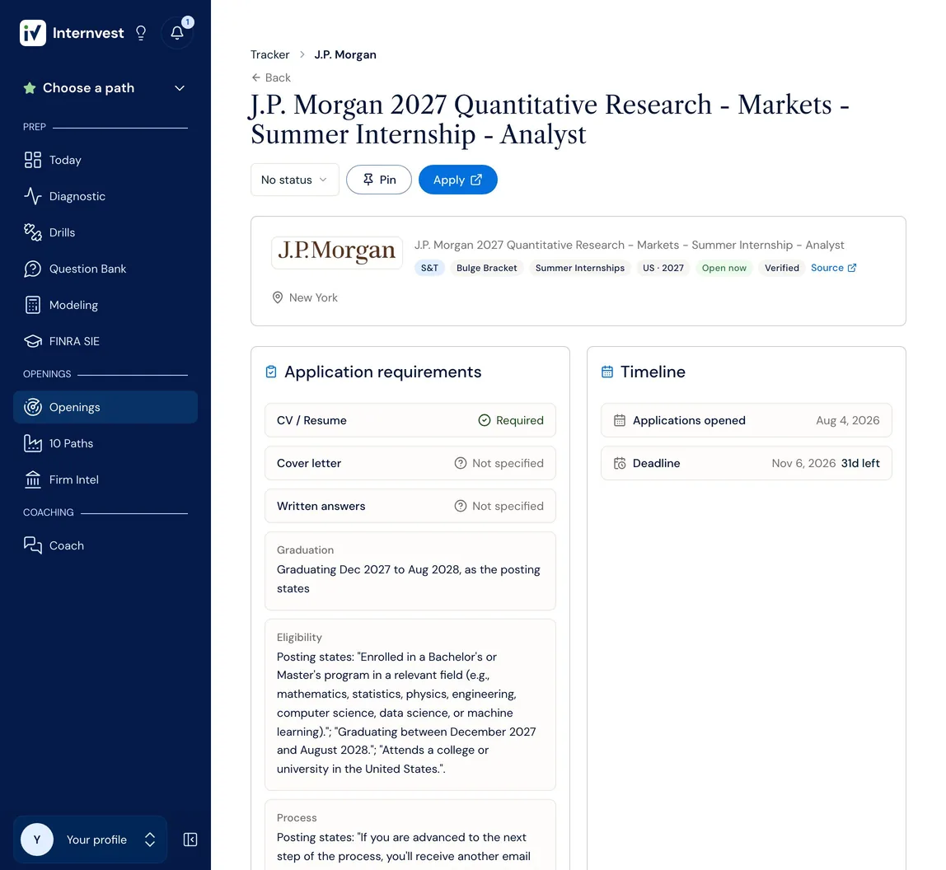The height and width of the screenshot is (870, 946).
Task: Click the Modeling calculator icon
Action: click(33, 305)
